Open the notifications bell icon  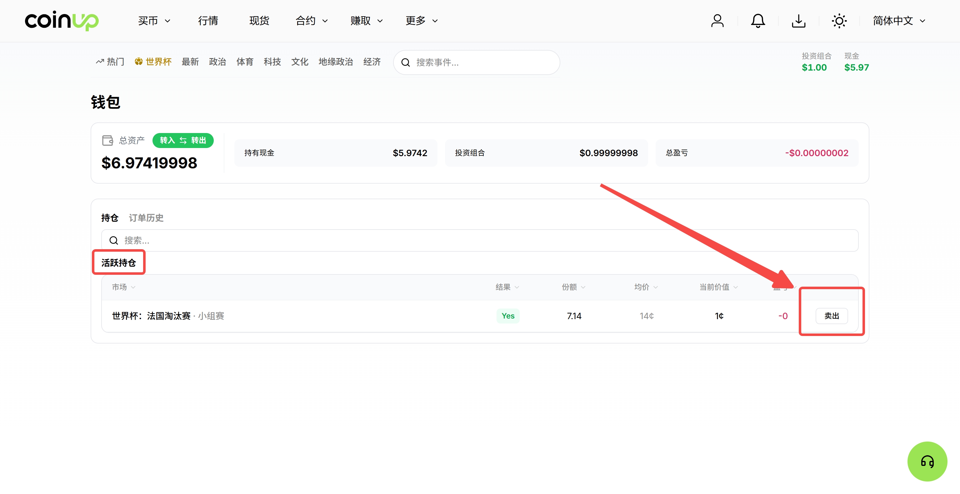tap(757, 21)
